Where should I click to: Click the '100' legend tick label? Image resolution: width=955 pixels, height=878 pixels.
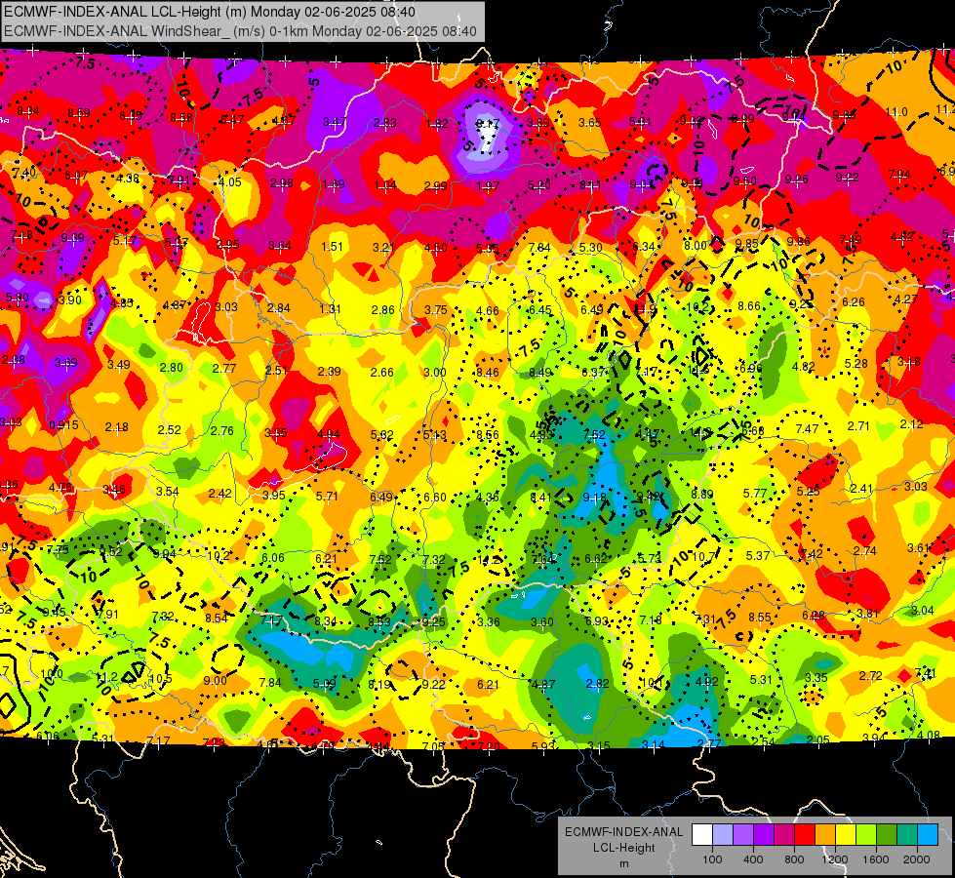[x=712, y=859]
